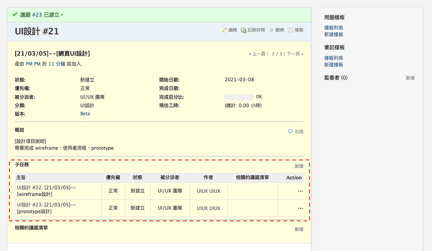Create 新建樣板 under 筆記樣板
432x251 pixels.
[x=334, y=65]
